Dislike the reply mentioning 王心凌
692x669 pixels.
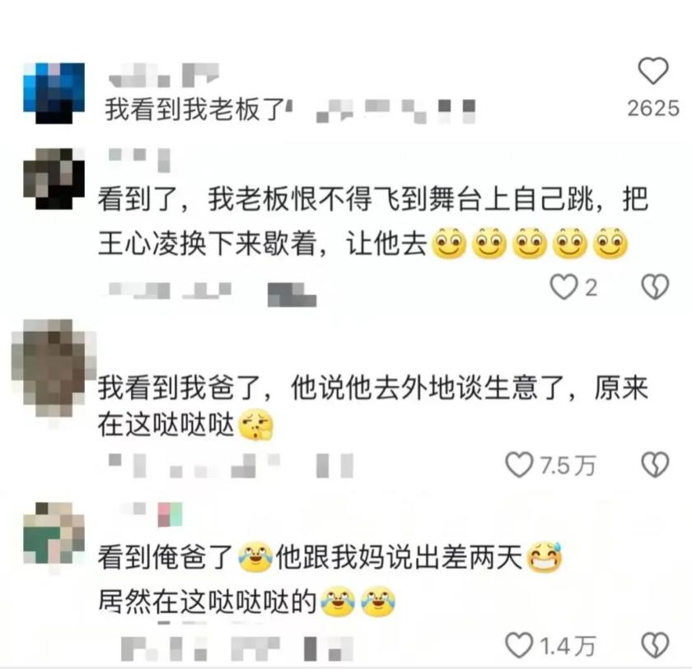click(655, 287)
